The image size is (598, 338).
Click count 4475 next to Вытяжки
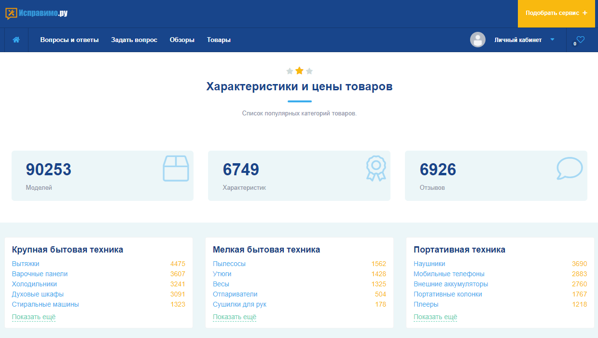pyautogui.click(x=178, y=264)
